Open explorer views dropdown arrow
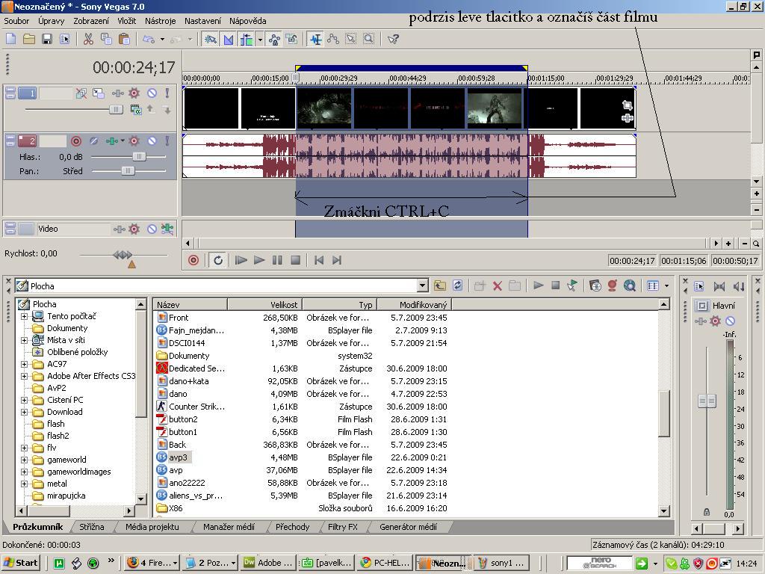 [666, 286]
